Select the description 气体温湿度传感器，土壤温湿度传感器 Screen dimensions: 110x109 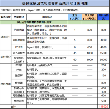[x=47, y=83]
